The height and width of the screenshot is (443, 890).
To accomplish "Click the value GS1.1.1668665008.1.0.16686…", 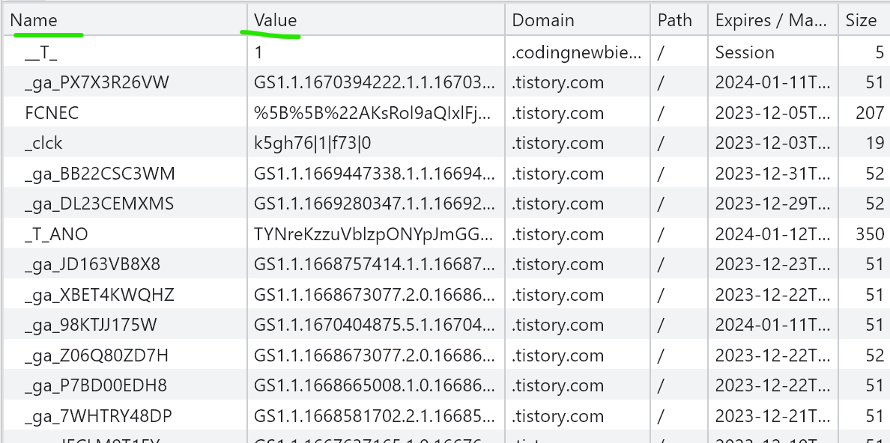I will coord(375,385).
